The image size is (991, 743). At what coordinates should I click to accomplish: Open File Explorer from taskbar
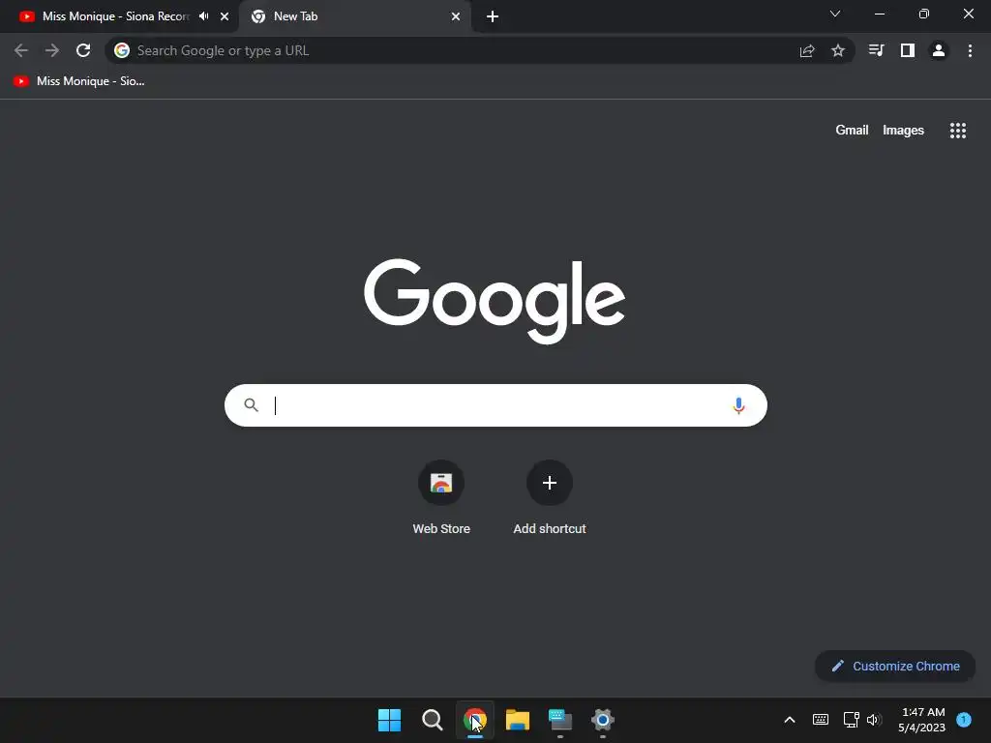coord(518,720)
